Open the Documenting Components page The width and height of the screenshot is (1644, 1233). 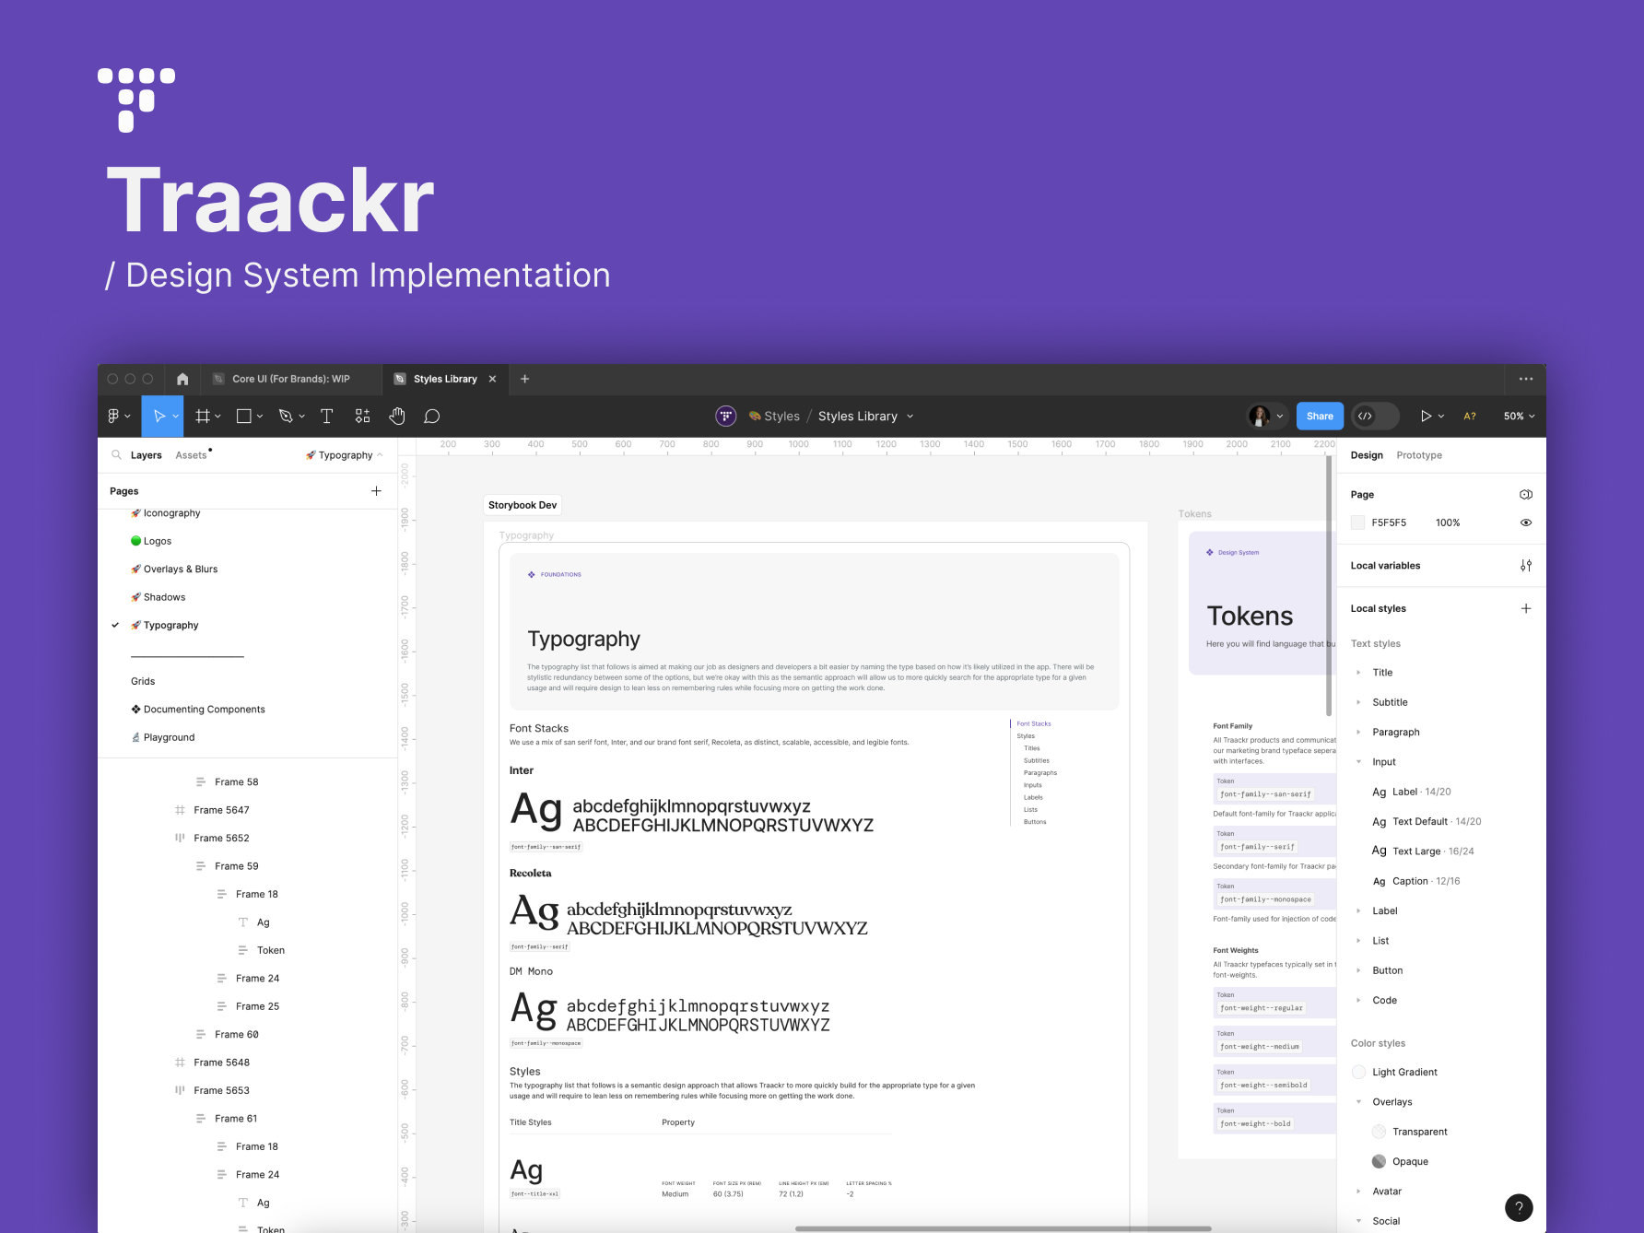point(204,710)
